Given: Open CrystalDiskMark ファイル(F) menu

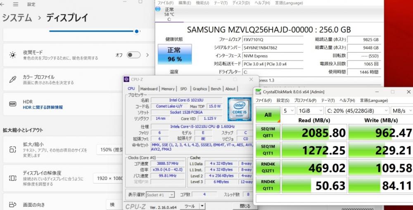Looking at the screenshot, I should (x=263, y=100).
